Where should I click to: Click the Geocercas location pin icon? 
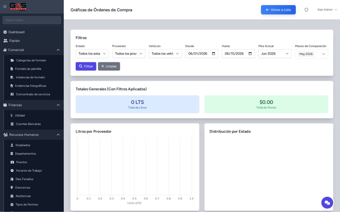tap(12, 187)
